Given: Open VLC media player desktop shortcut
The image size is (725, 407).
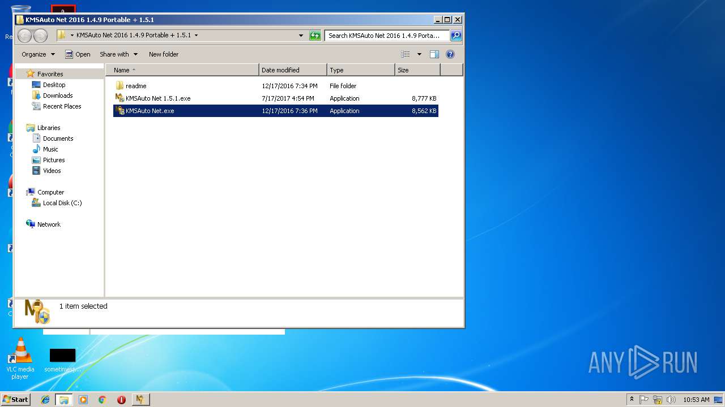Looking at the screenshot, I should click(x=20, y=358).
